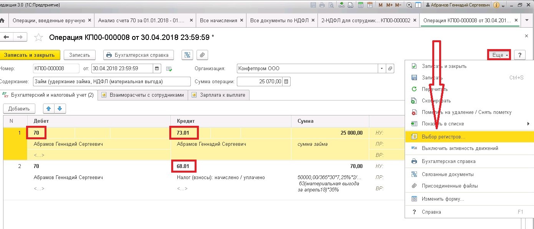Click Записать и закрыть button
This screenshot has height=229, width=534.
tap(30, 55)
